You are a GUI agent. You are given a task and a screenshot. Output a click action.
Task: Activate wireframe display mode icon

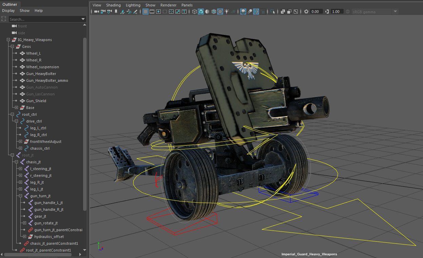[x=195, y=11]
